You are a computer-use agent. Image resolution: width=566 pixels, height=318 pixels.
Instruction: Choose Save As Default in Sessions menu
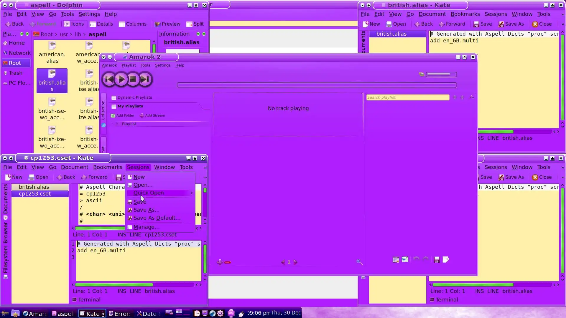157,218
